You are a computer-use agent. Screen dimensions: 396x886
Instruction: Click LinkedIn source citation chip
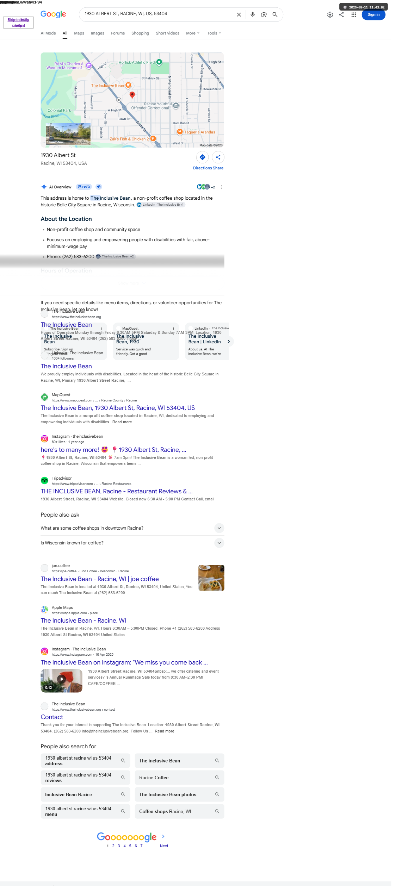point(161,205)
